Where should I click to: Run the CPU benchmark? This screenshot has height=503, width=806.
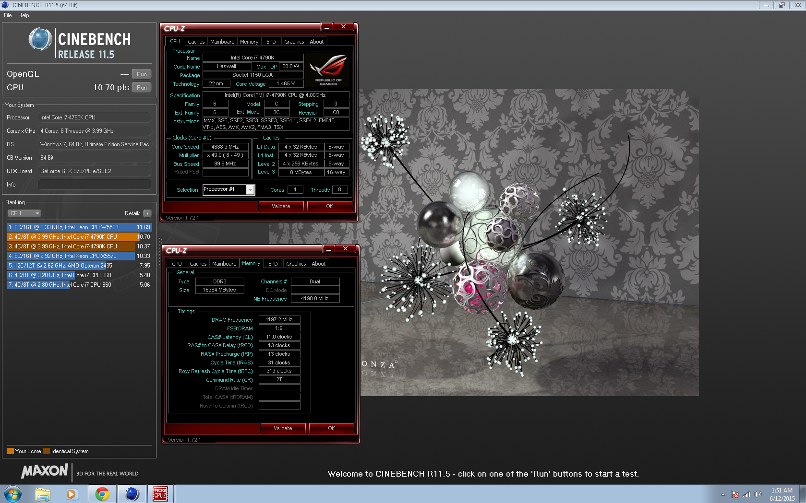point(142,88)
